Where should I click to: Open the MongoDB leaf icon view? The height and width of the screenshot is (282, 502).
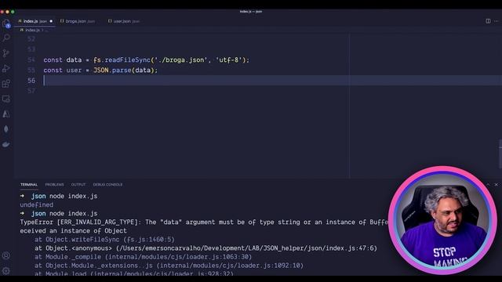(x=6, y=129)
